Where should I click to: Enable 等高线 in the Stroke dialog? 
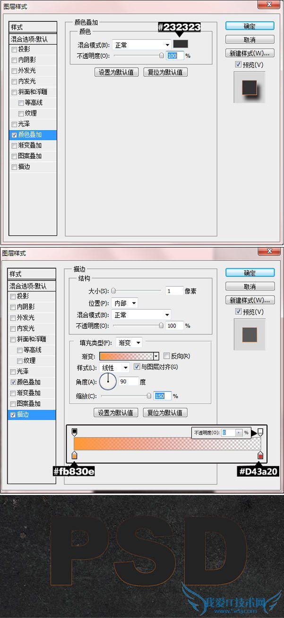(20, 350)
